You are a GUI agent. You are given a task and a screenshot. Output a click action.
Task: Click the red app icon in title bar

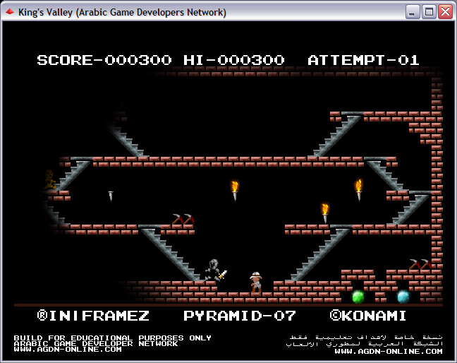10,12
